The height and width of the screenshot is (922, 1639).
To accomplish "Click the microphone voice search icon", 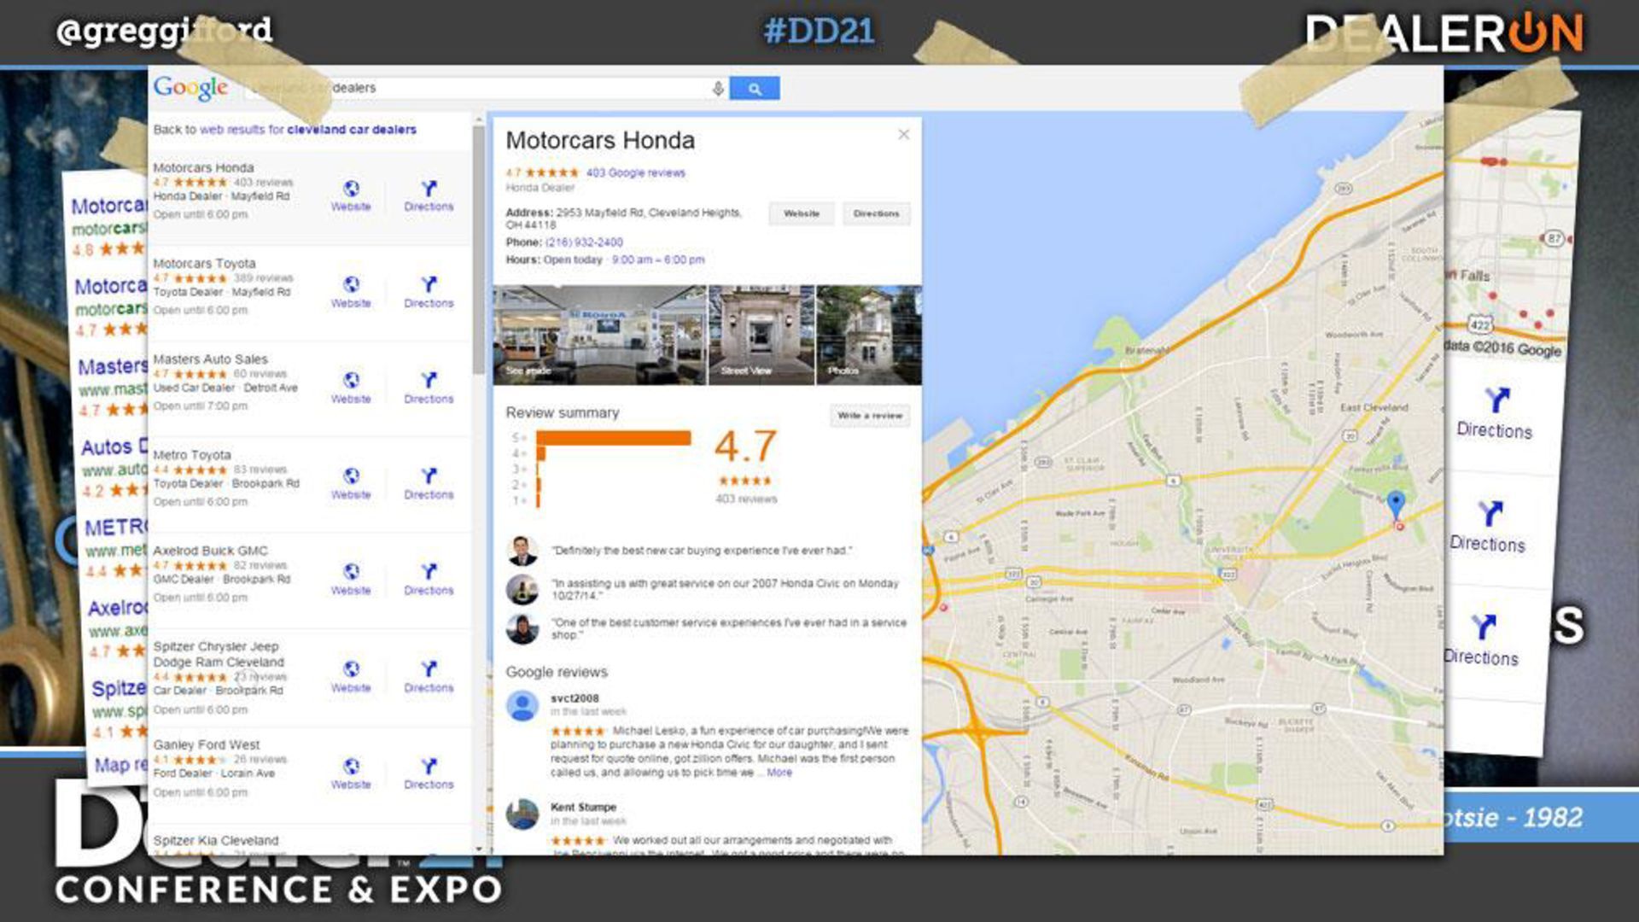I will pyautogui.click(x=718, y=88).
